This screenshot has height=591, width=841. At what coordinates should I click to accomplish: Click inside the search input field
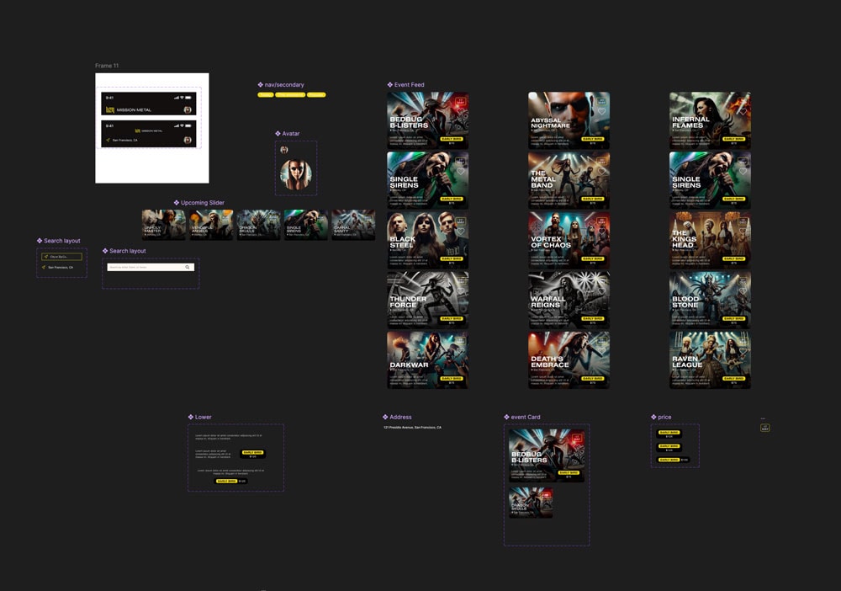(x=151, y=268)
